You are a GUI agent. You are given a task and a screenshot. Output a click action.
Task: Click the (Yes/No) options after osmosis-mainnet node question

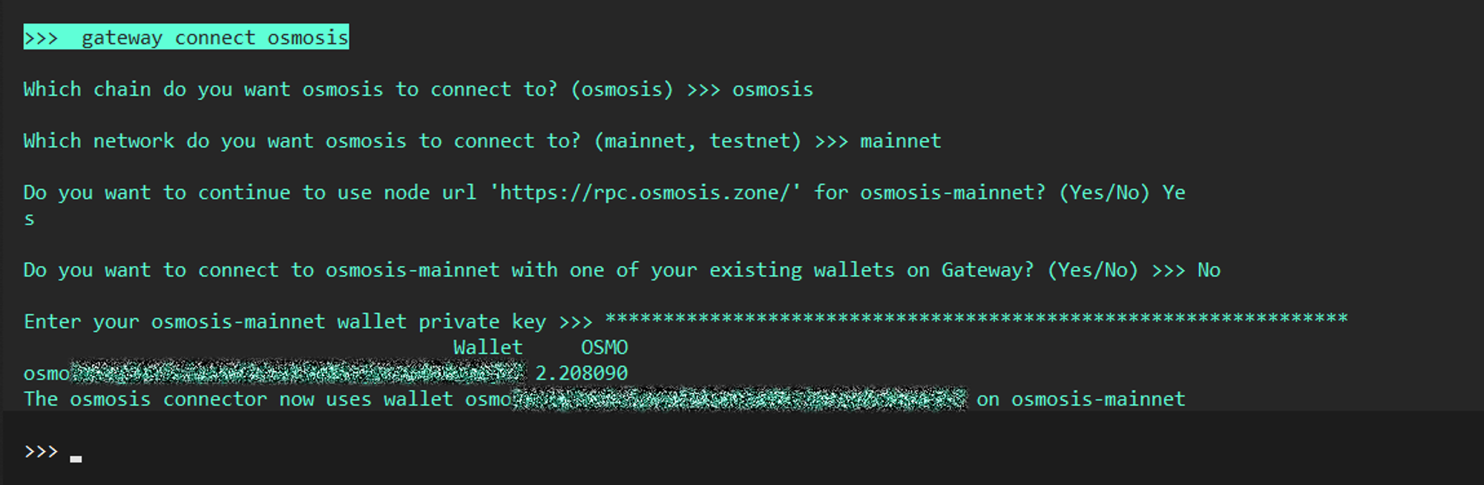pyautogui.click(x=1104, y=193)
